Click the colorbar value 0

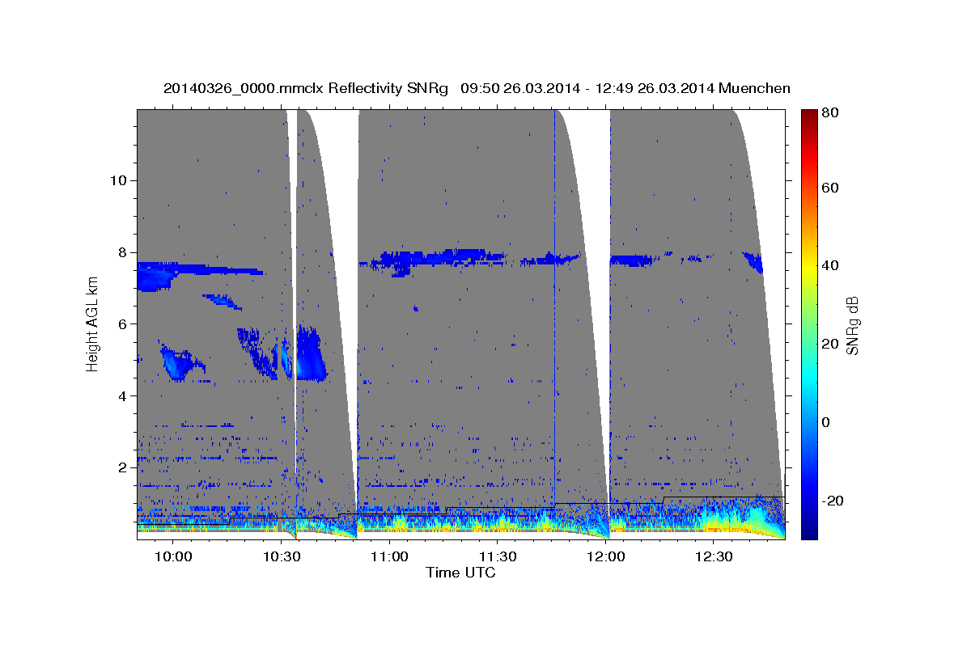point(828,422)
